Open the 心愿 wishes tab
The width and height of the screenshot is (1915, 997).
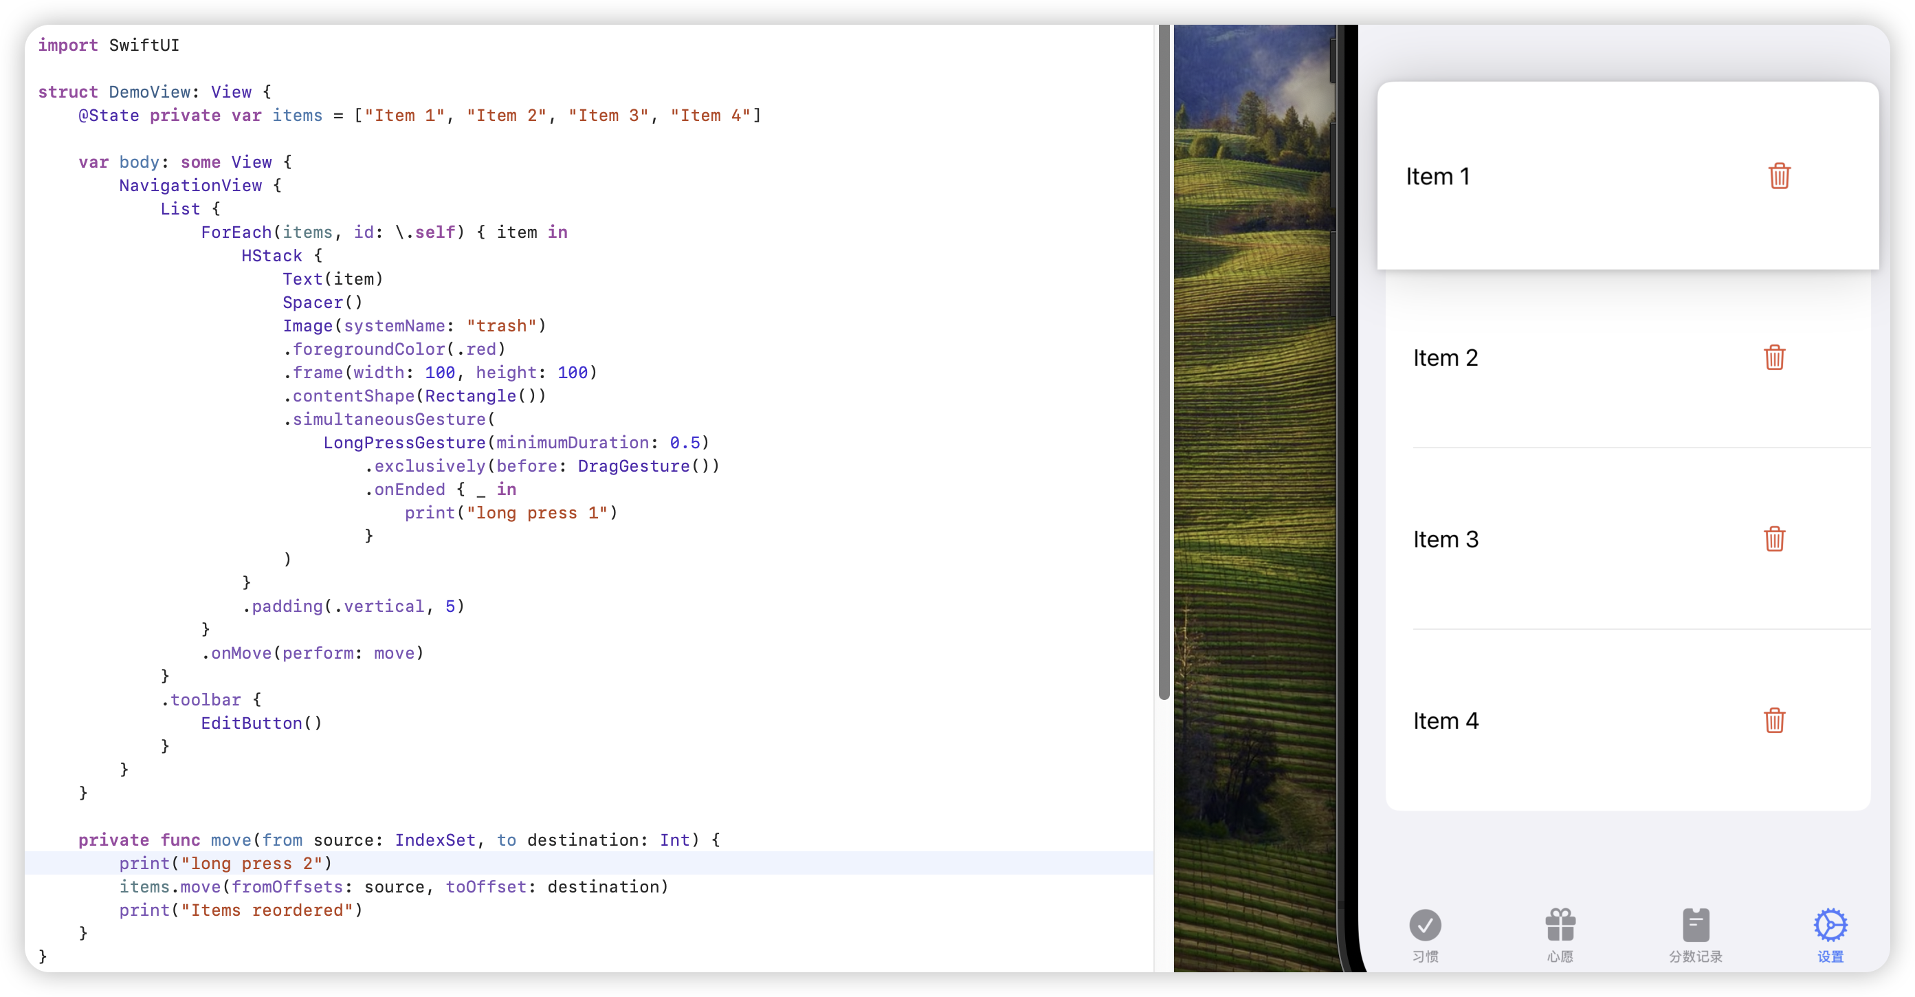click(x=1560, y=935)
